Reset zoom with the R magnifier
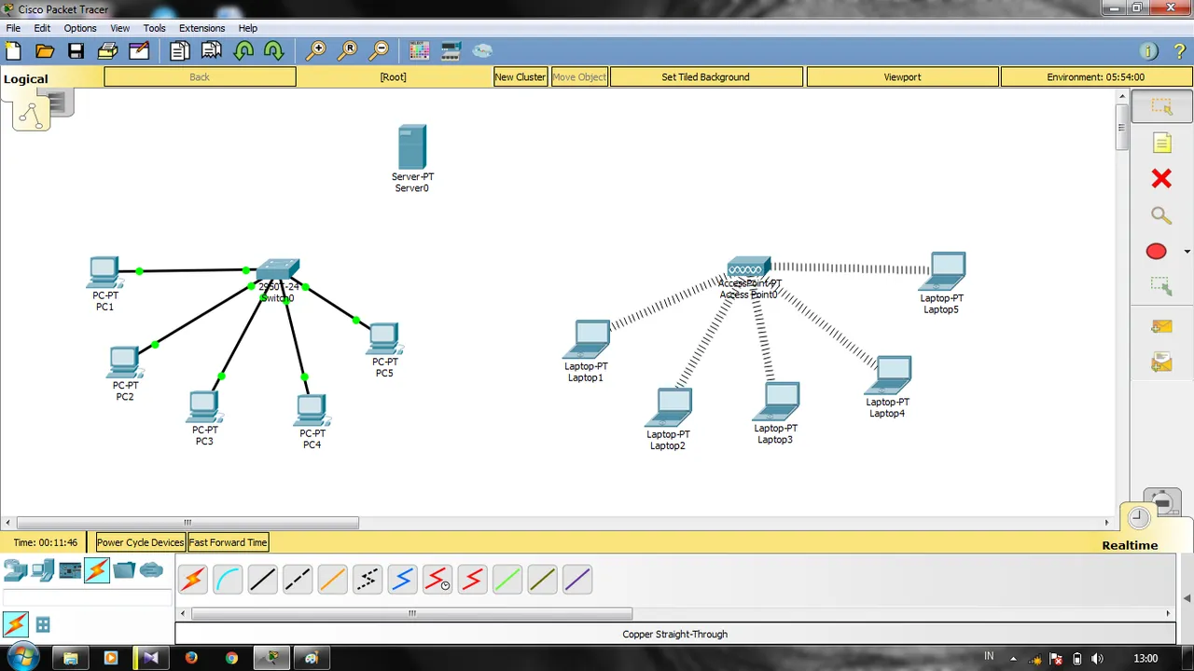Screen dimensions: 1194x671 pos(348,50)
